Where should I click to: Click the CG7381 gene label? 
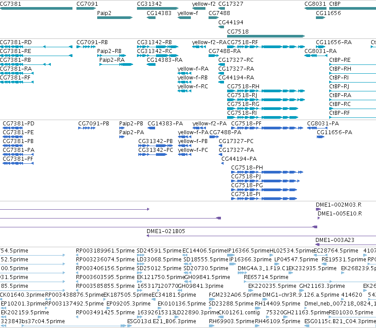pyautogui.click(x=10, y=4)
